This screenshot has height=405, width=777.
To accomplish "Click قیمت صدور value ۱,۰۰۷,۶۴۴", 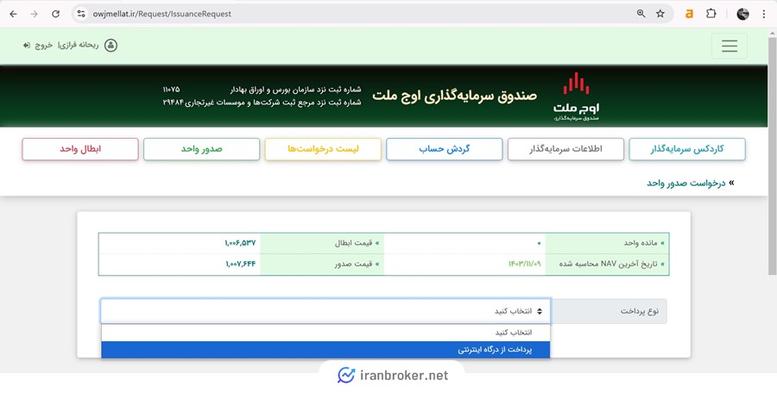I will [x=240, y=264].
